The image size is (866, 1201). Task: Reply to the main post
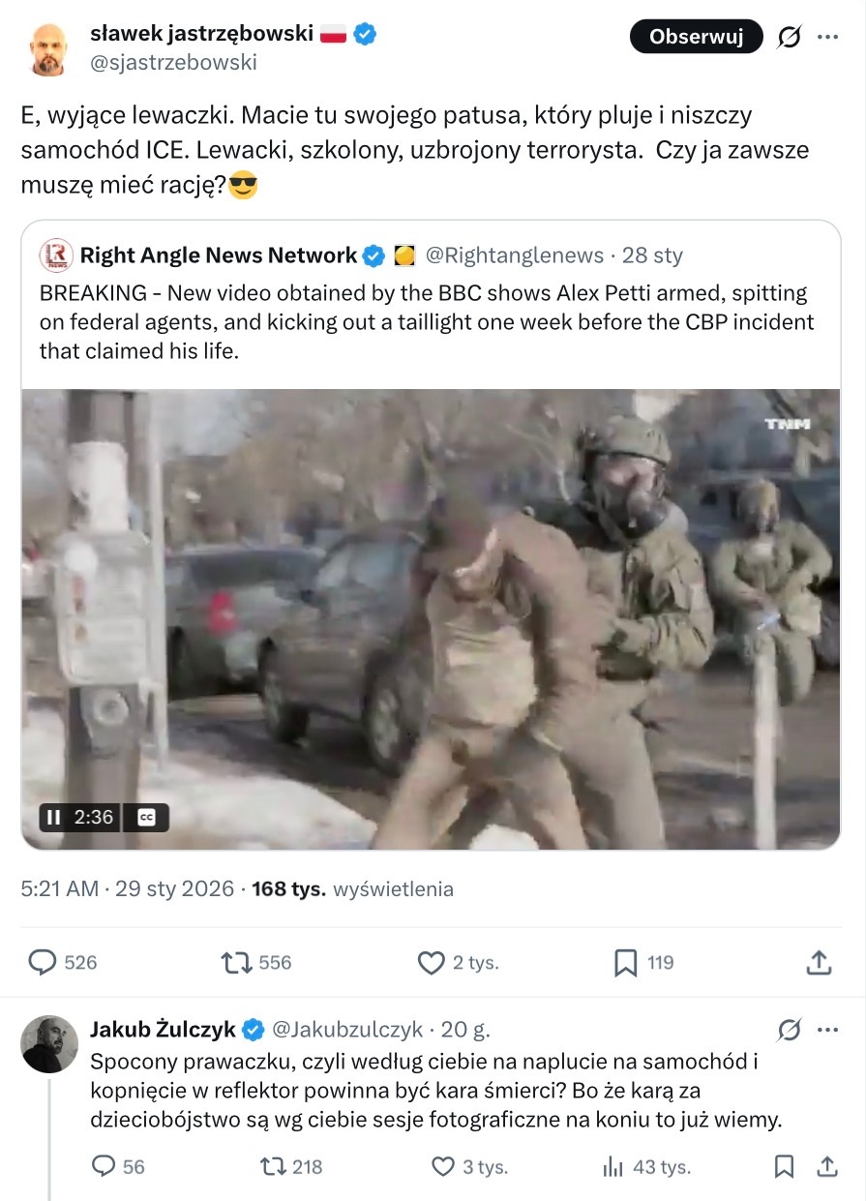click(43, 962)
